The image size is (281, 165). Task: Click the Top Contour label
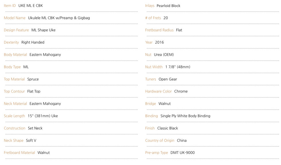click(x=14, y=92)
